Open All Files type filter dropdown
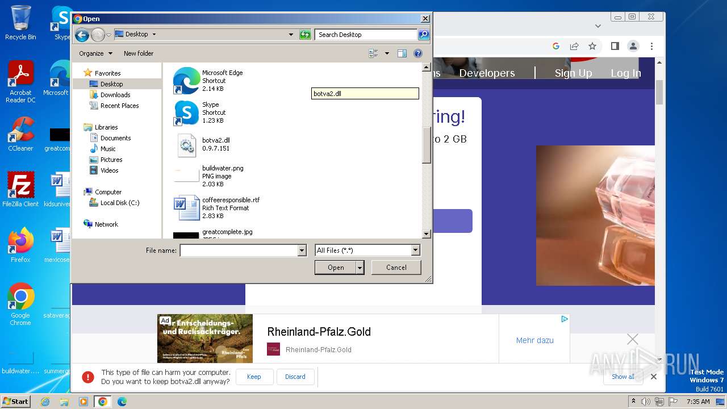 [x=415, y=251]
